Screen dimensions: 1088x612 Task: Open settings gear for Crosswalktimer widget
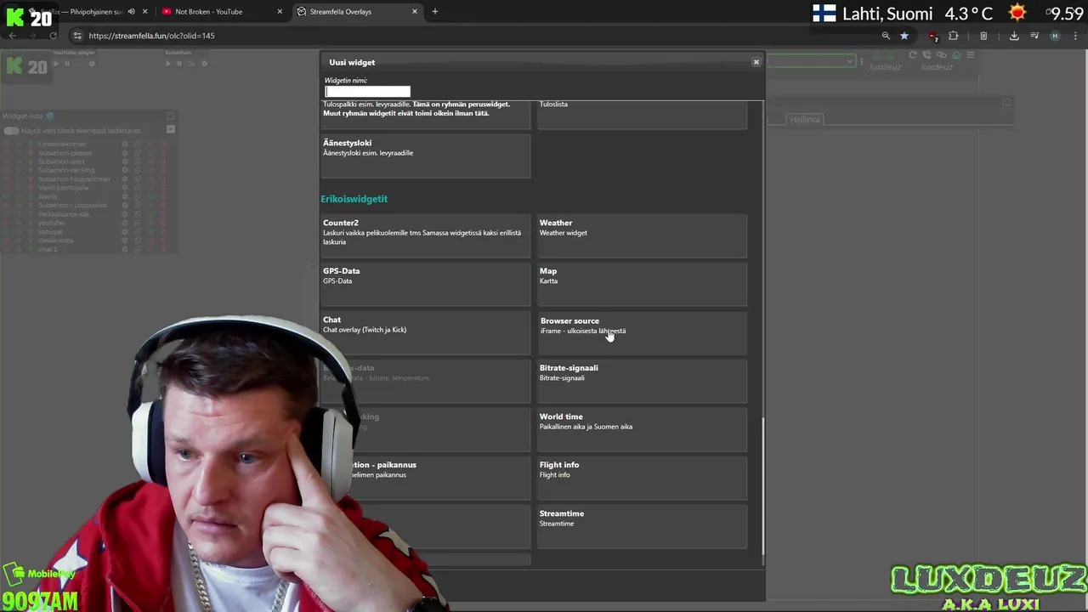point(125,144)
